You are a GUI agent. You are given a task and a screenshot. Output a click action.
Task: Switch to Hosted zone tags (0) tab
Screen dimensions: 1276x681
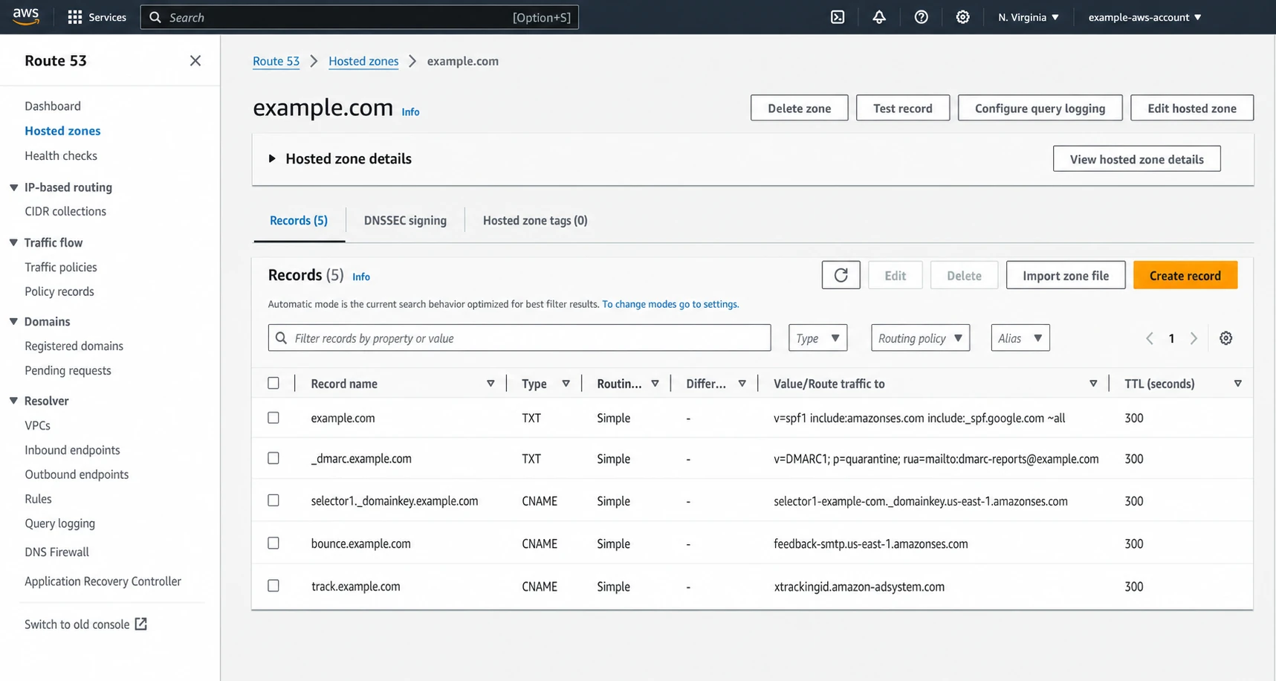click(x=535, y=221)
